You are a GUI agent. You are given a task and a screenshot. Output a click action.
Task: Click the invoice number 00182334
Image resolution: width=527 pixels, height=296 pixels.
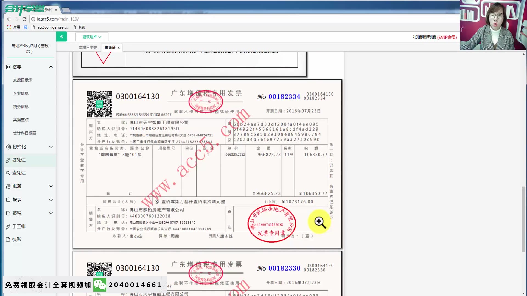(x=284, y=97)
